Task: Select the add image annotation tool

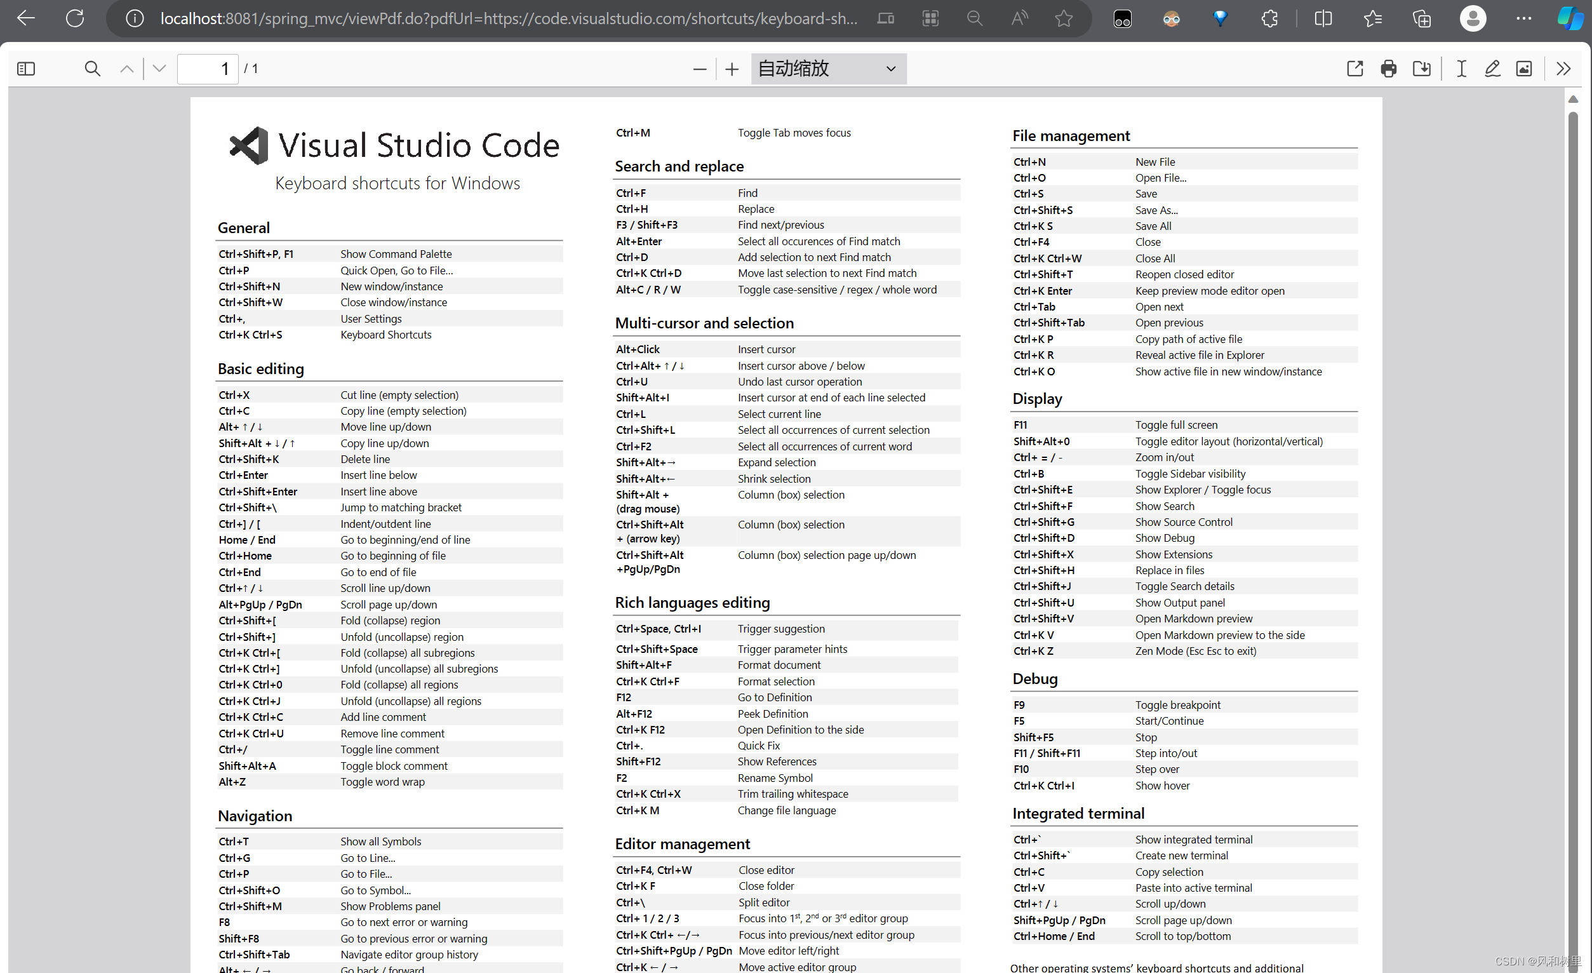Action: 1524,69
